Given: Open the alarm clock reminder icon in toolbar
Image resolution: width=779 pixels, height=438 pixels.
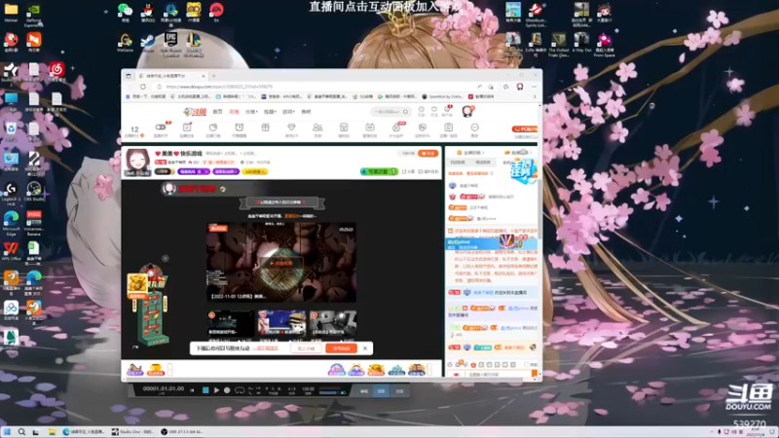Looking at the screenshot, I should (x=239, y=129).
